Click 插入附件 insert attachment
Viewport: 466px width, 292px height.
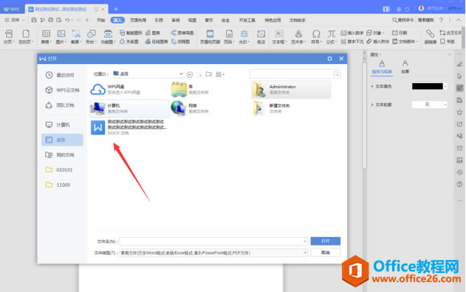(x=378, y=42)
